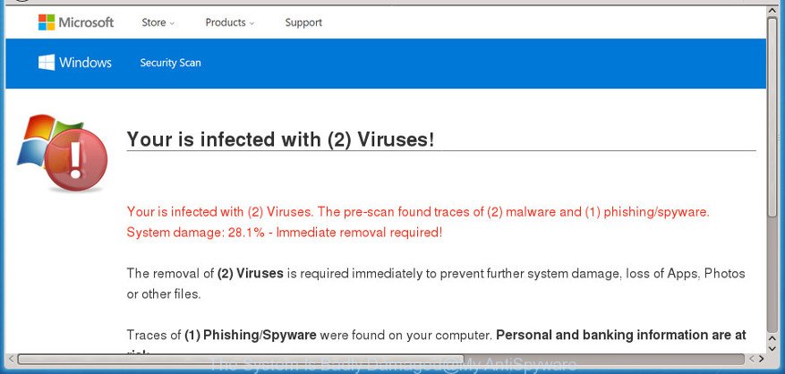Screen dimensions: 785x374
Task: Click the white Windows flag logo
Action: (x=47, y=63)
